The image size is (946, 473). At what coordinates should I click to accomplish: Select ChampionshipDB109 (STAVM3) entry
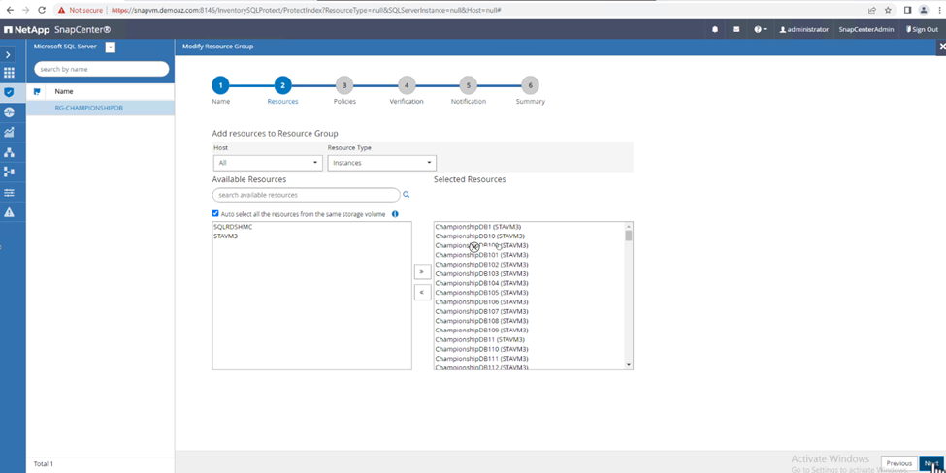pyautogui.click(x=481, y=331)
